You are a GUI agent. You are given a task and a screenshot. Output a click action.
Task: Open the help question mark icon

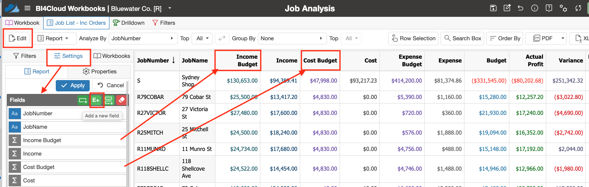click(x=548, y=8)
